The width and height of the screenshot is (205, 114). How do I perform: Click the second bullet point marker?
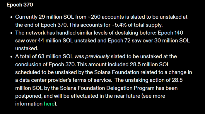[11, 33]
